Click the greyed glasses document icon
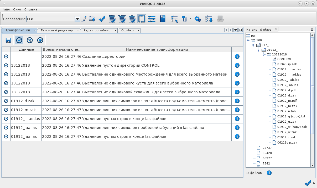The width and height of the screenshot is (317, 188). coord(220,19)
